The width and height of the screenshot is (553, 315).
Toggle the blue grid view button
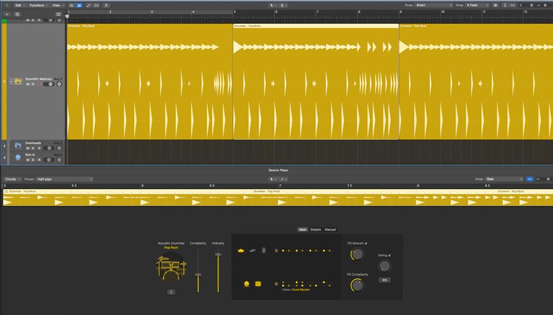point(80,6)
